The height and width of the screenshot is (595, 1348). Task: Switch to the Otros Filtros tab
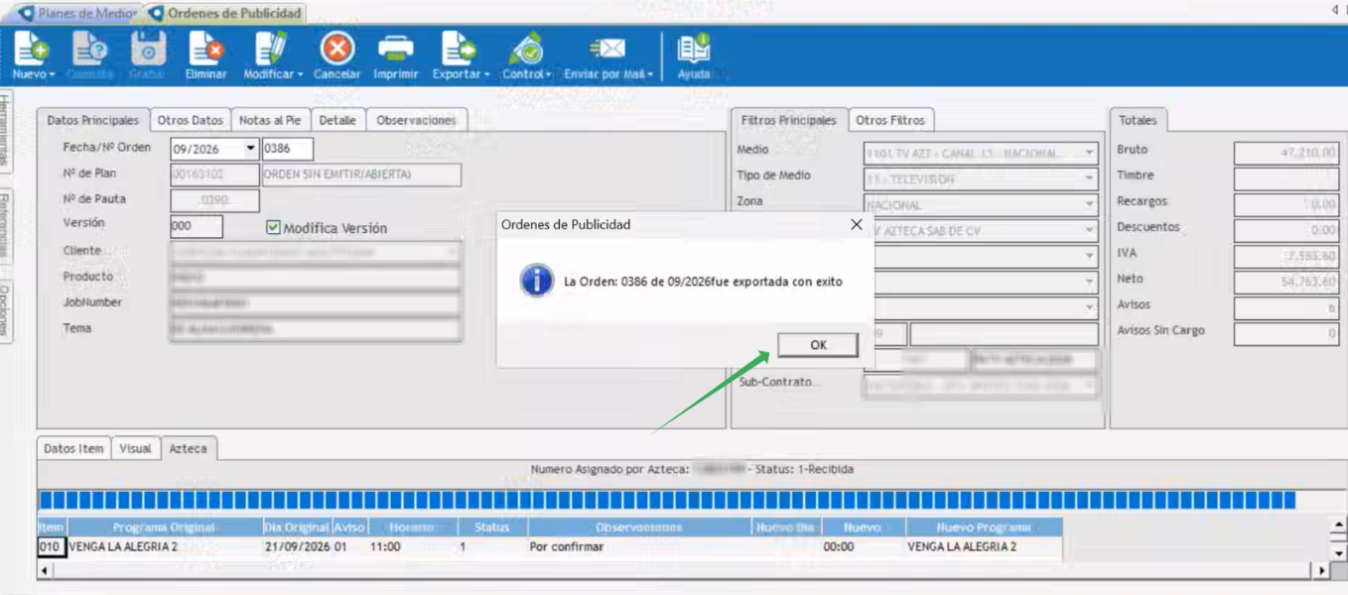click(890, 120)
